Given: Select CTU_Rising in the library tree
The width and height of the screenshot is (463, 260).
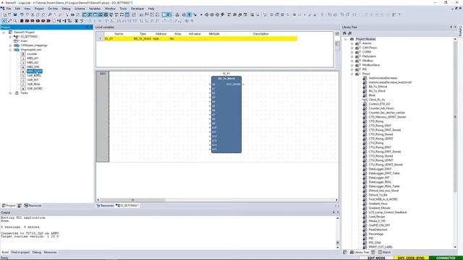Looking at the screenshot, I should click(x=376, y=143).
